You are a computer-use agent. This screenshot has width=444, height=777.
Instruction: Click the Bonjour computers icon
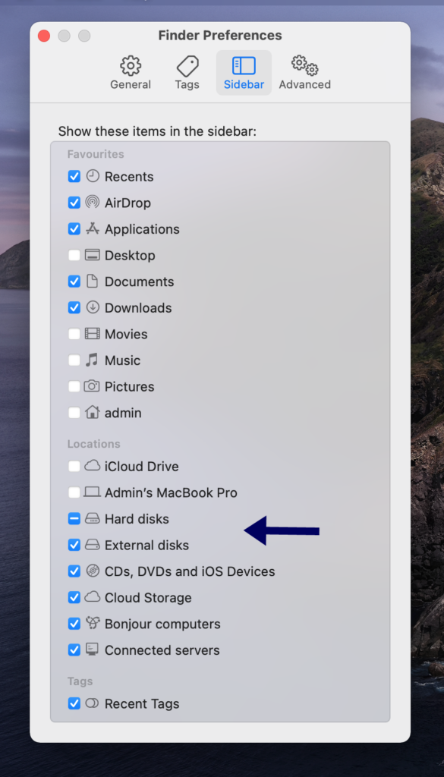point(94,624)
